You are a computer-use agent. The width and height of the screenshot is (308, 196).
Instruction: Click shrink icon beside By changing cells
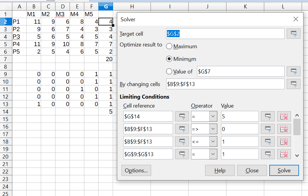click(x=294, y=84)
